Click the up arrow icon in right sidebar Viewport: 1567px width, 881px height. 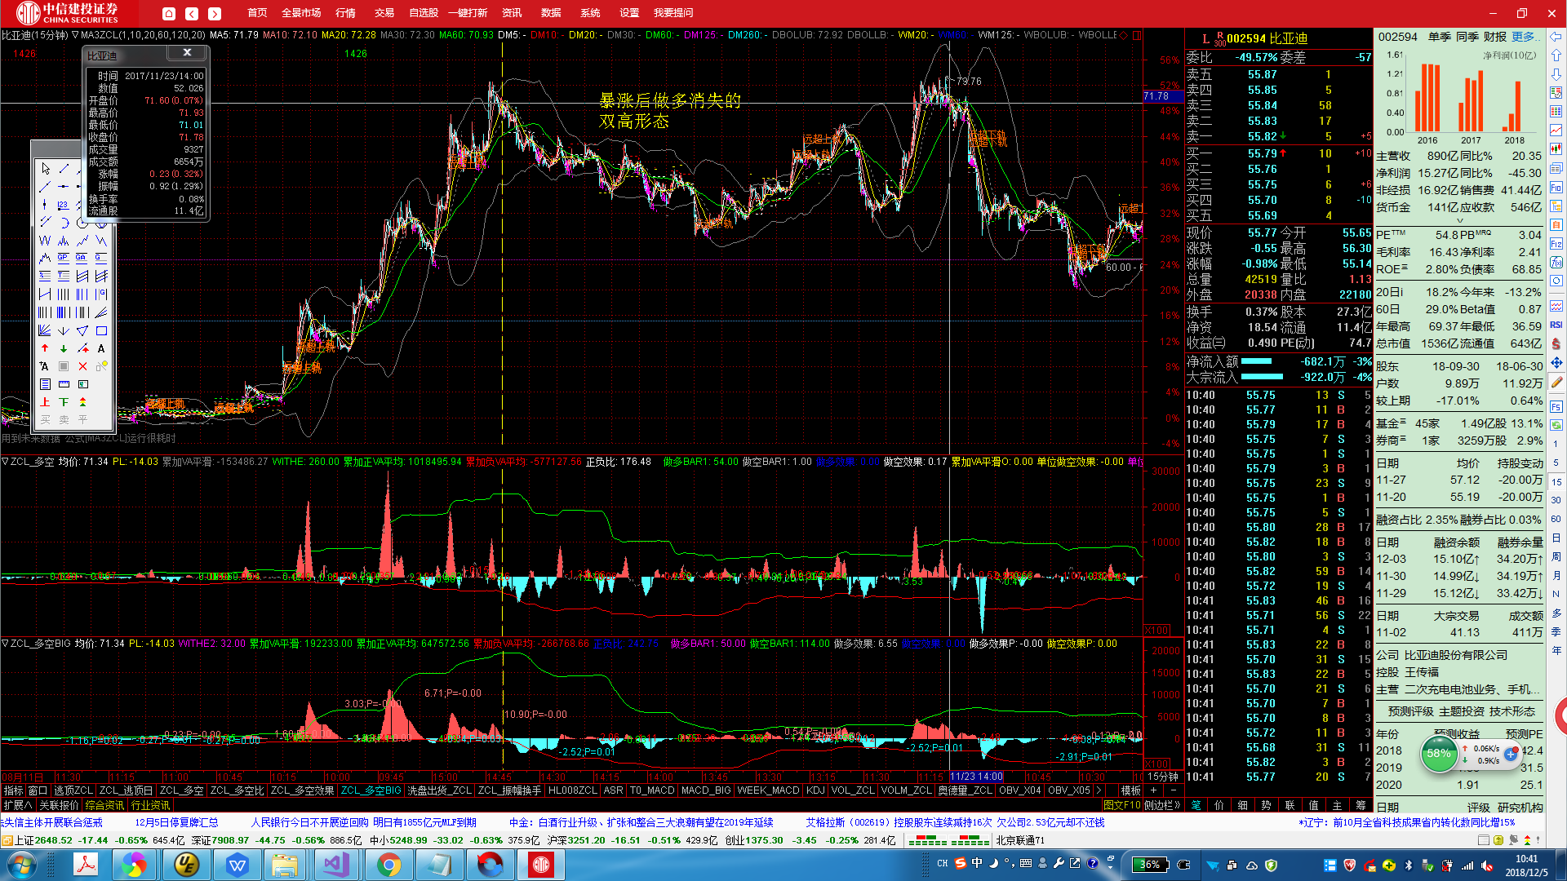pos(1556,55)
